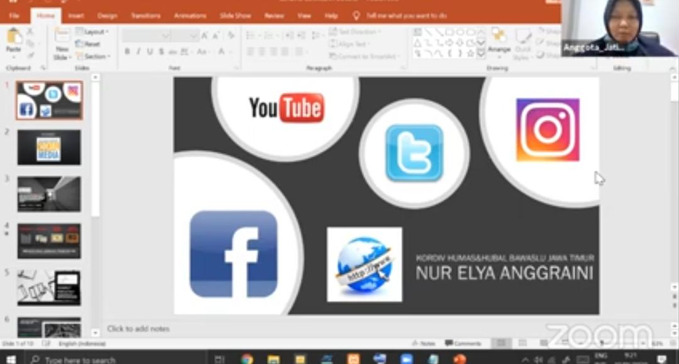
Task: Switch to Slide Sorter view in status bar
Action: (522, 343)
